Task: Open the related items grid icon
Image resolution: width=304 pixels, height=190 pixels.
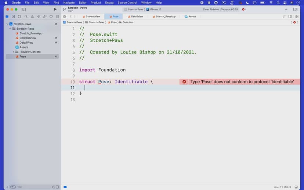Action: 65,17
